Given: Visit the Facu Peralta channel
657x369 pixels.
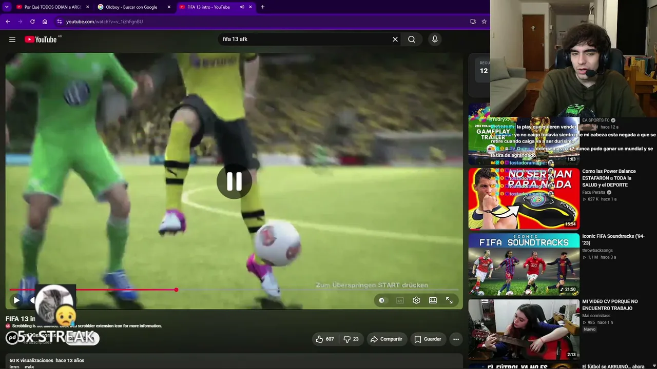Looking at the screenshot, I should coord(593,192).
